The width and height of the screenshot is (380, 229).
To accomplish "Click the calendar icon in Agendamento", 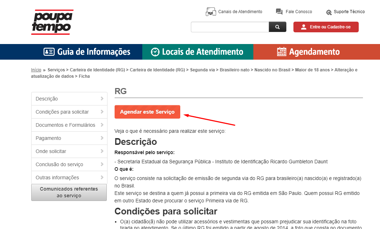I will 282,52.
